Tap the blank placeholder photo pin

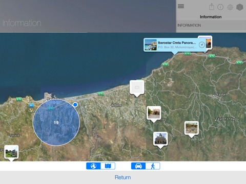(137, 87)
